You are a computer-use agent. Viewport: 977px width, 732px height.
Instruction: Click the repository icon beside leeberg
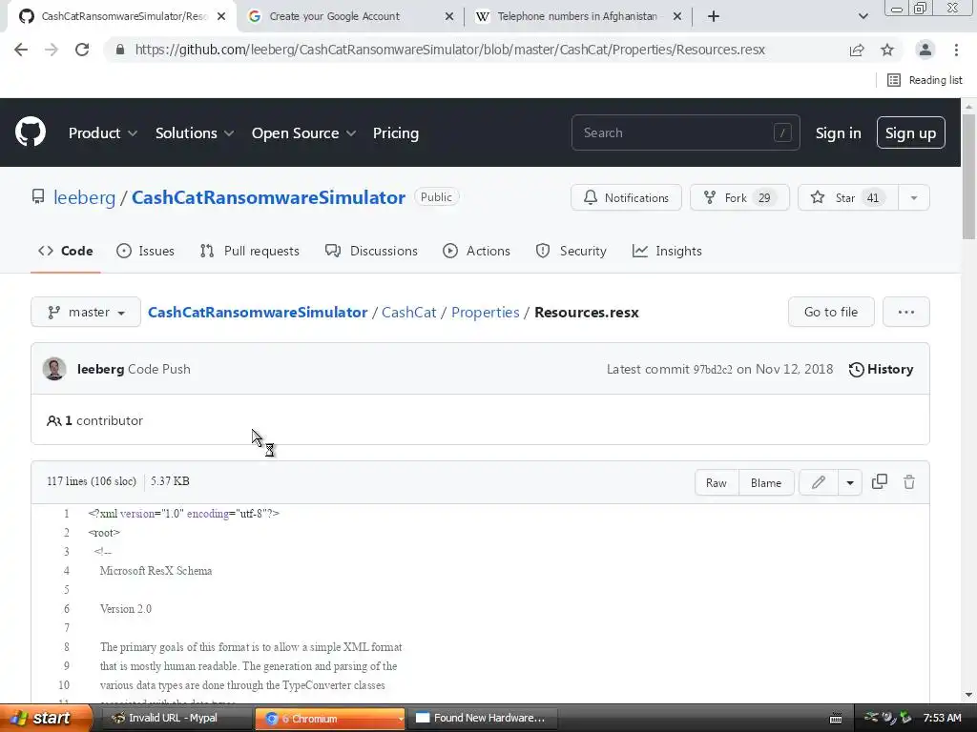pos(38,197)
